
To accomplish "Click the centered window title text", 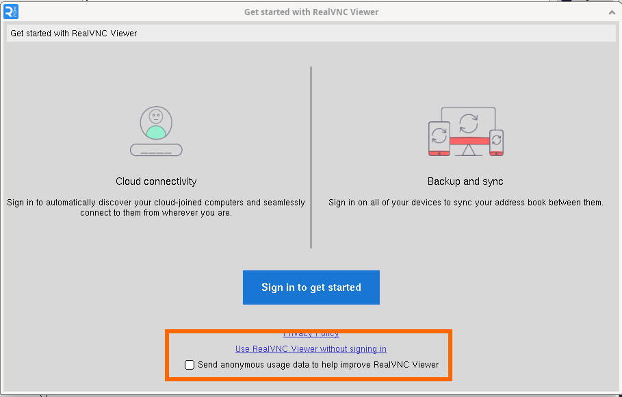I will (311, 12).
